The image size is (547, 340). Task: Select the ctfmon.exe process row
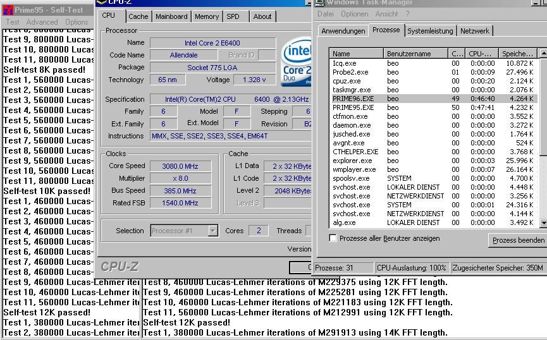coord(433,116)
